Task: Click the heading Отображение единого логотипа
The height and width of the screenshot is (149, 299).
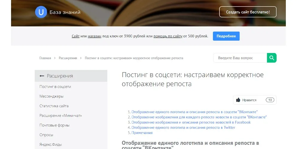Action: [x=190, y=145]
